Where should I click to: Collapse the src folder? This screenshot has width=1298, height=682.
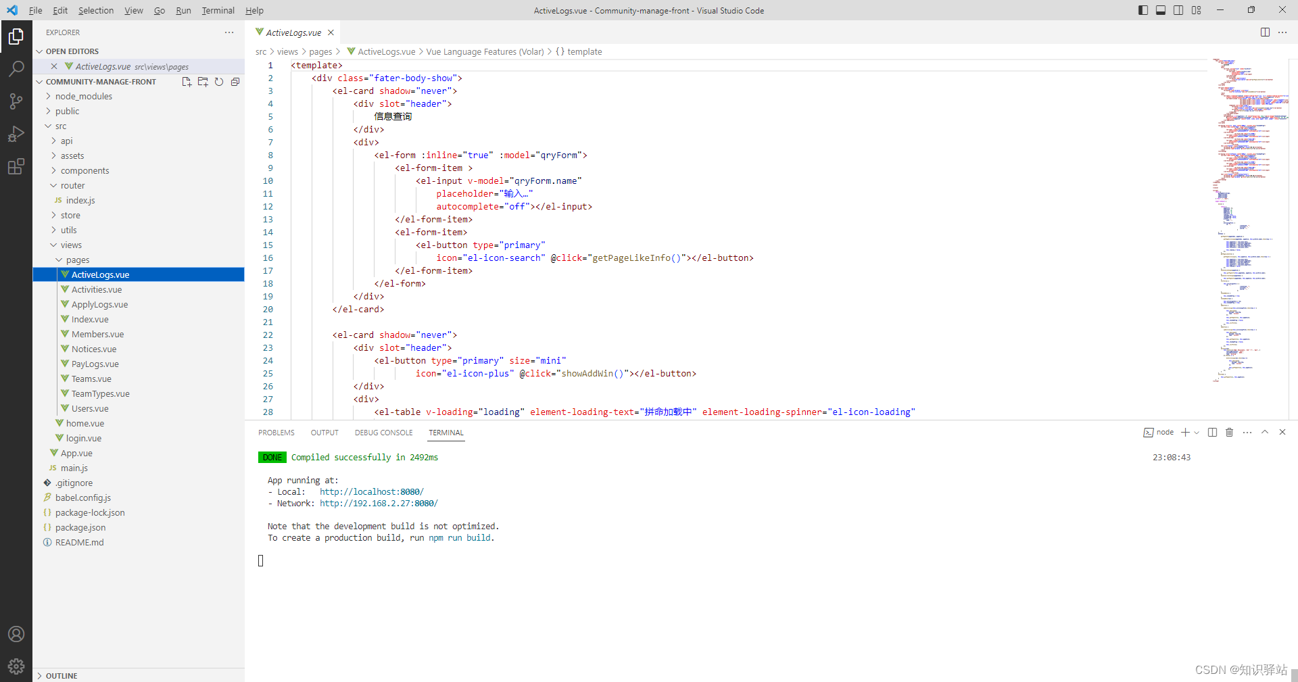(139, 126)
